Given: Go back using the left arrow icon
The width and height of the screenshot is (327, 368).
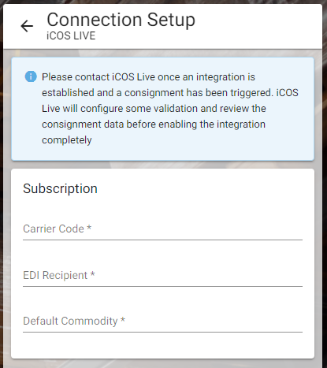Looking at the screenshot, I should pyautogui.click(x=27, y=26).
